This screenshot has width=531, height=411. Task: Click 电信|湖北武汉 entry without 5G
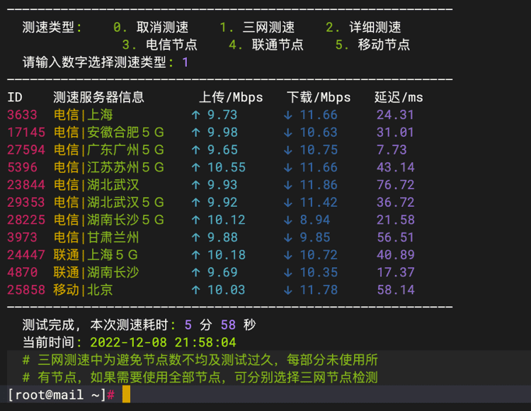[x=96, y=185]
